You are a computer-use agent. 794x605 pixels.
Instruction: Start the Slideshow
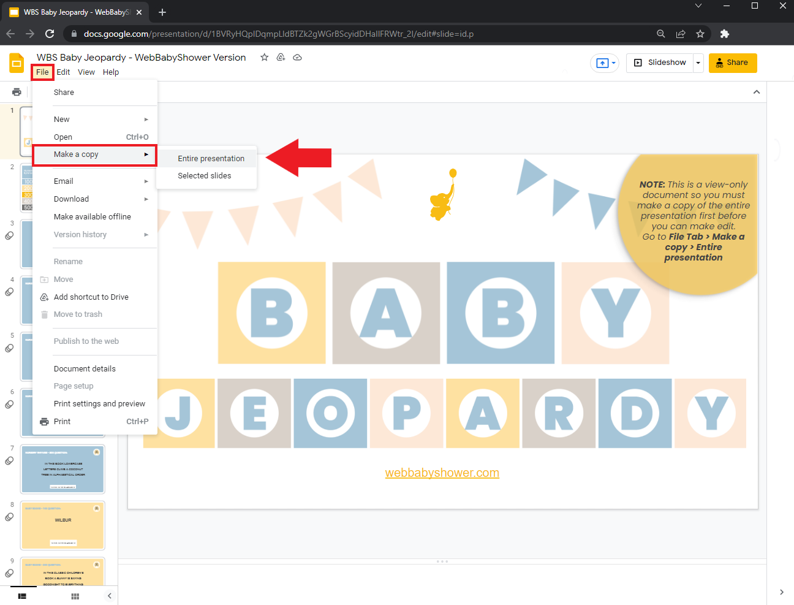tap(660, 63)
